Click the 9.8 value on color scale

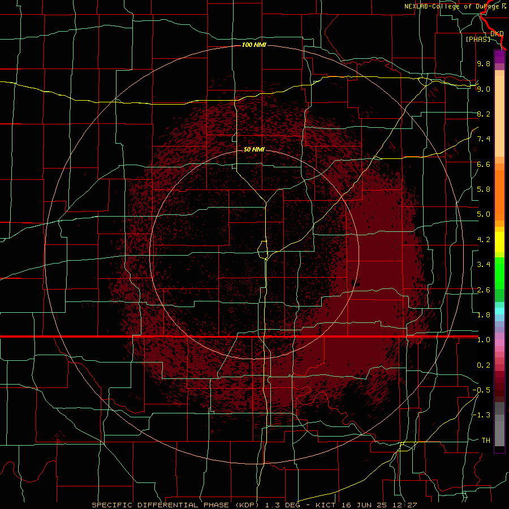(484, 63)
